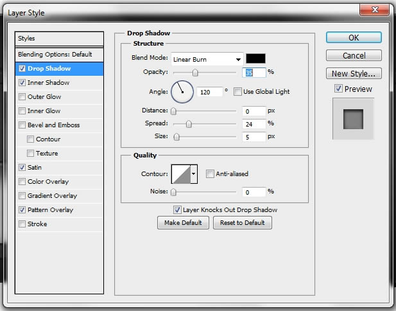Viewport: 396px width, 311px height.
Task: Click the Distance px input field
Action: click(x=254, y=112)
